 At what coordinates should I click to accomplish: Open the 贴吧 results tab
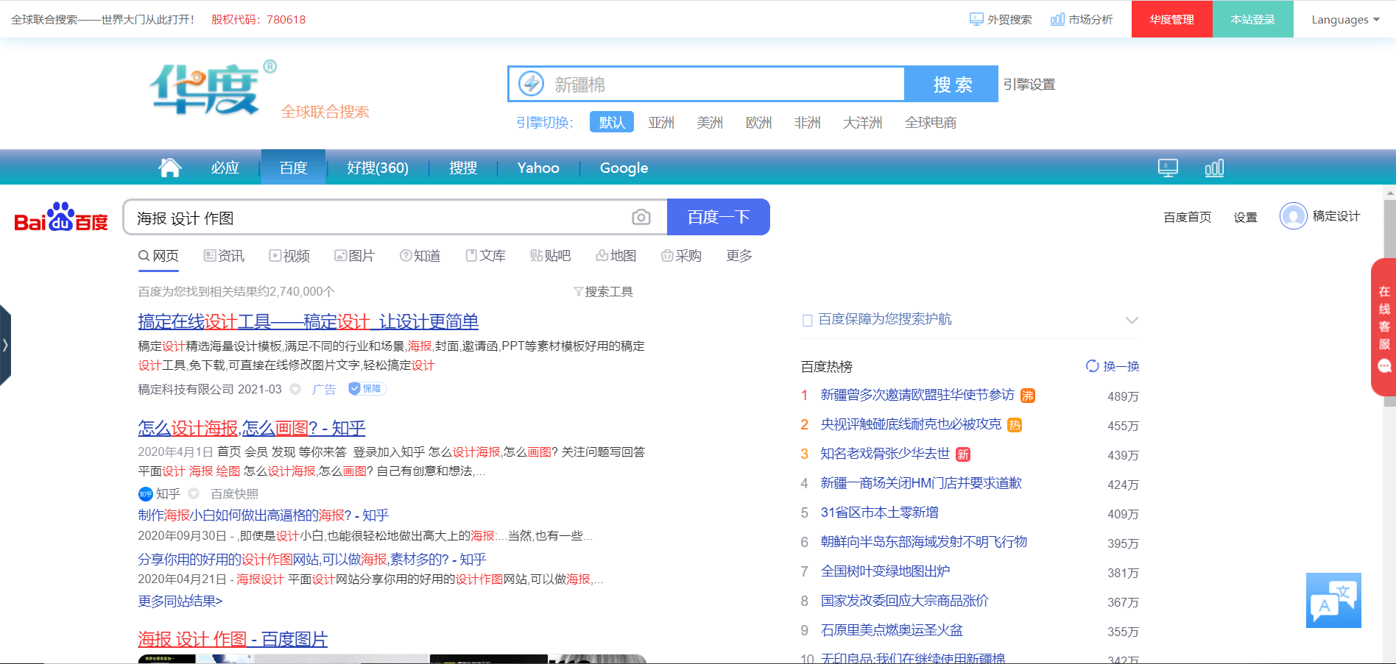point(550,255)
